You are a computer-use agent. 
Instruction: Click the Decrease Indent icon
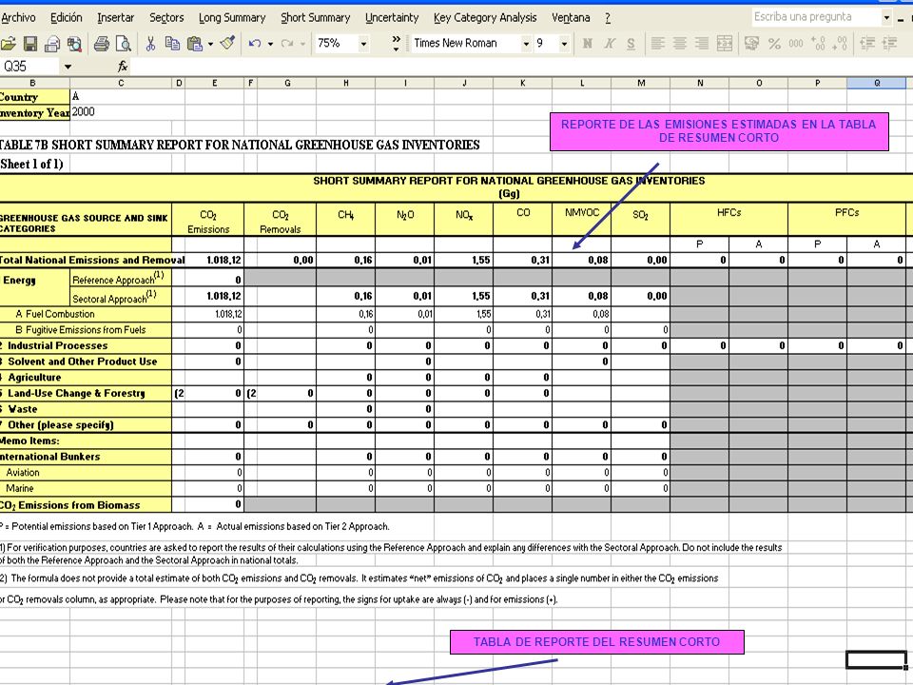pyautogui.click(x=867, y=43)
